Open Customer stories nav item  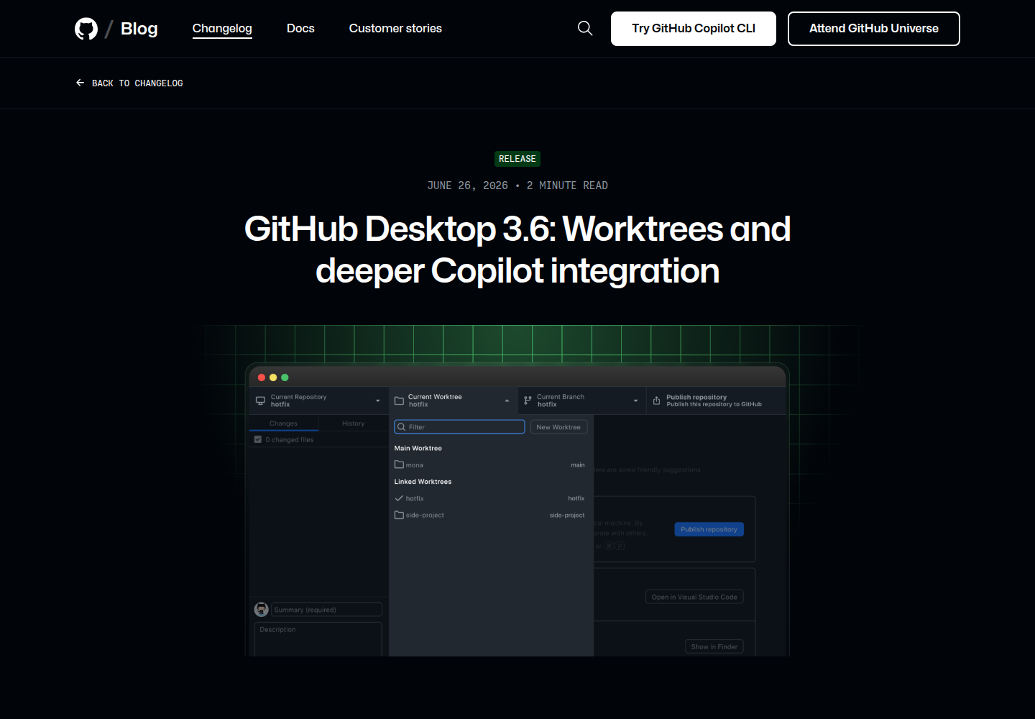pos(395,28)
